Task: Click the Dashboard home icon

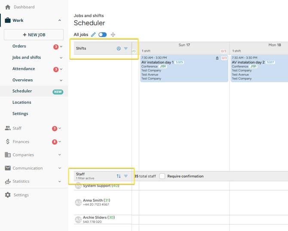Action: click(8, 7)
